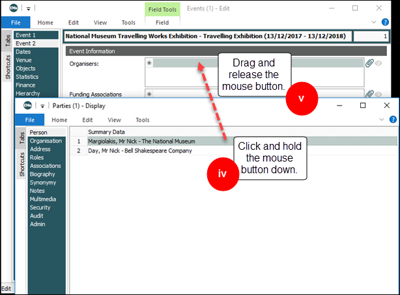
Task: Click the EMu logo in Parties window
Action: pyautogui.click(x=28, y=105)
